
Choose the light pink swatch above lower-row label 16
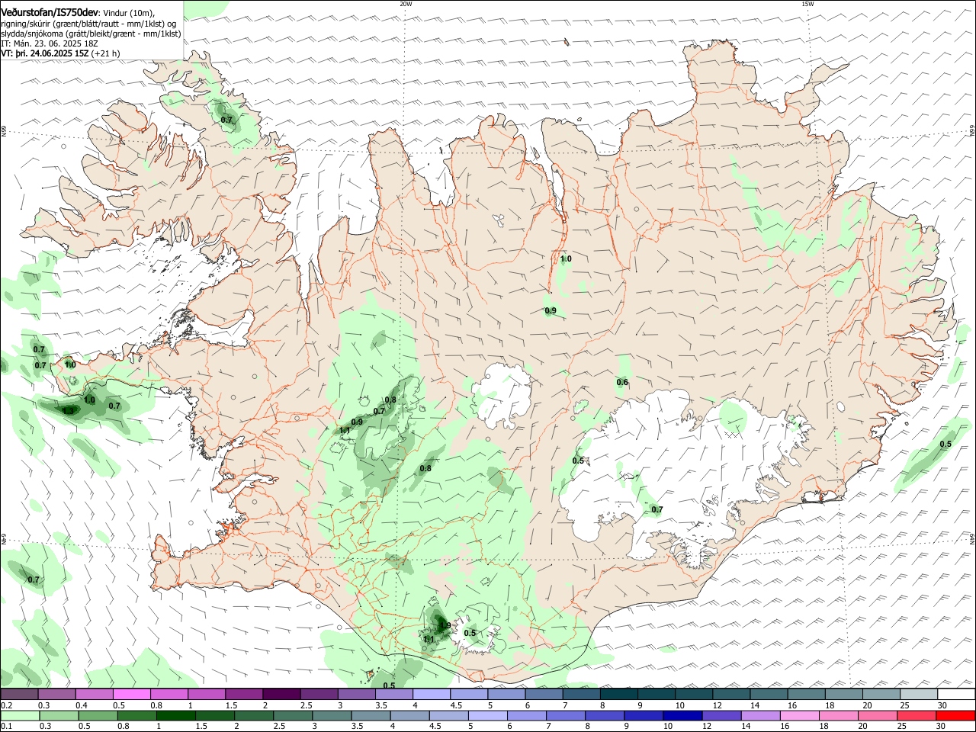point(799,716)
